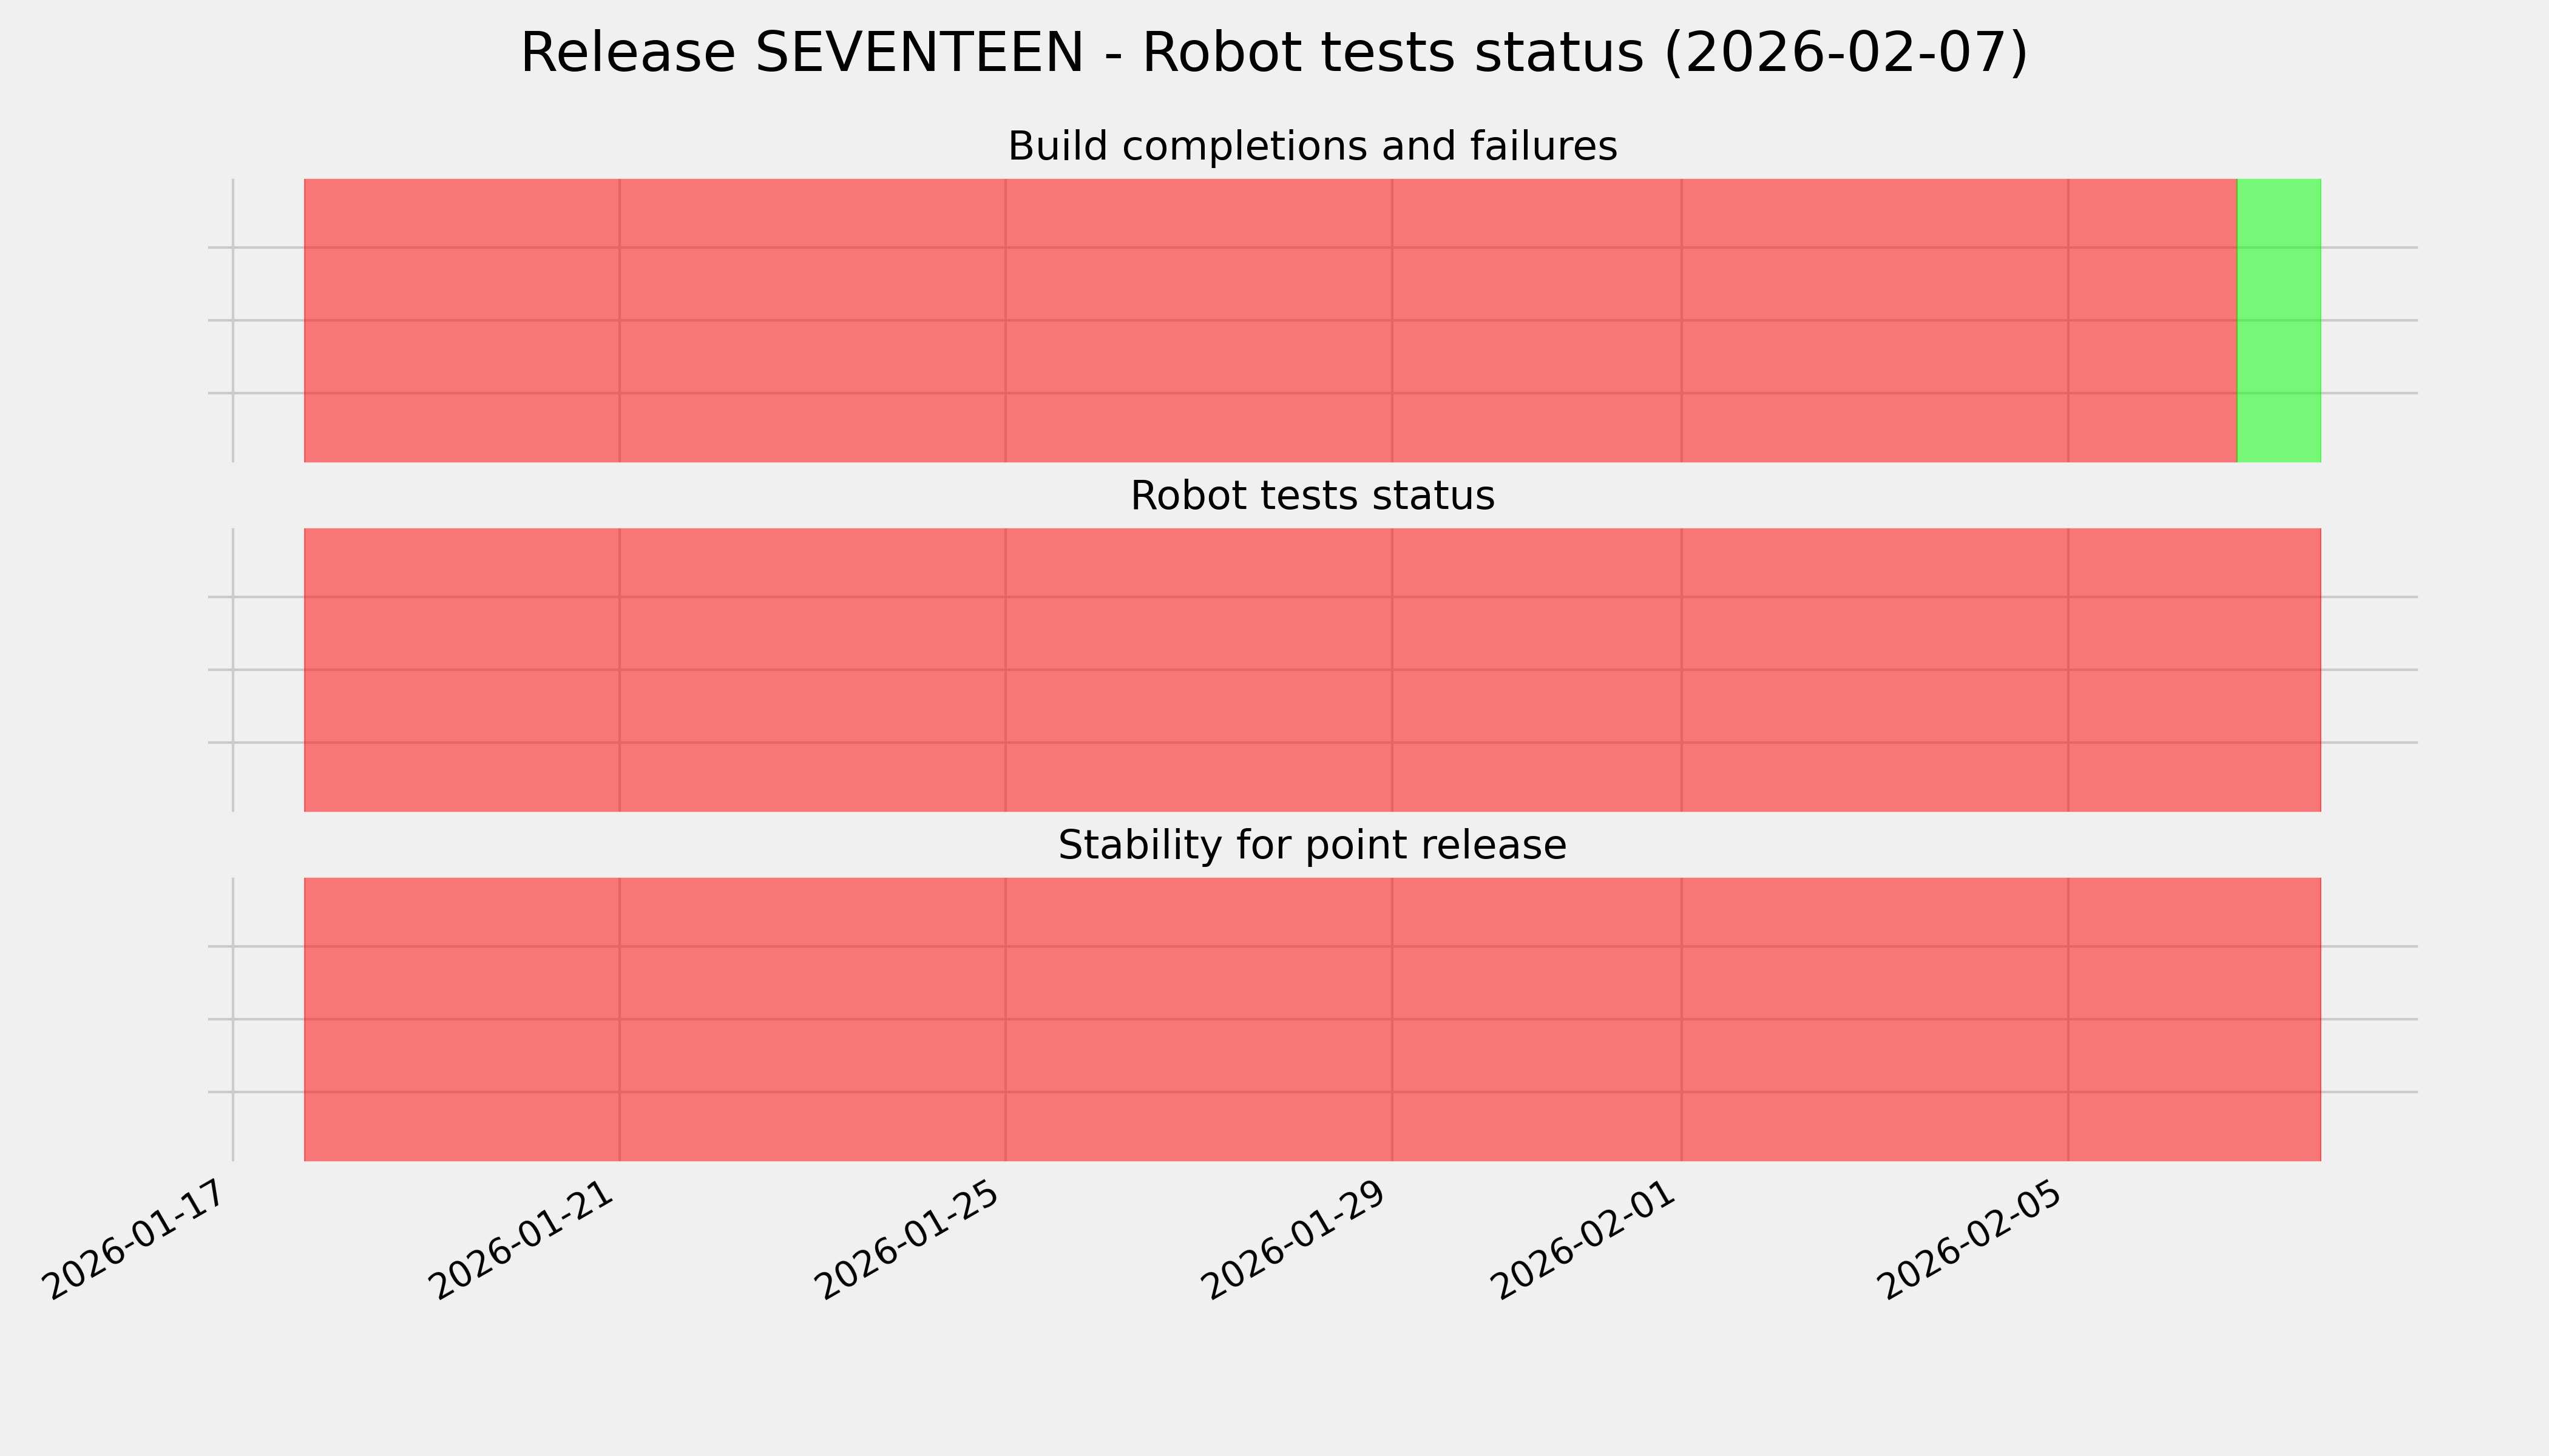Image resolution: width=2549 pixels, height=1456 pixels.
Task: Click the (2026-02-07) date in the main title
Action: 1845,53
